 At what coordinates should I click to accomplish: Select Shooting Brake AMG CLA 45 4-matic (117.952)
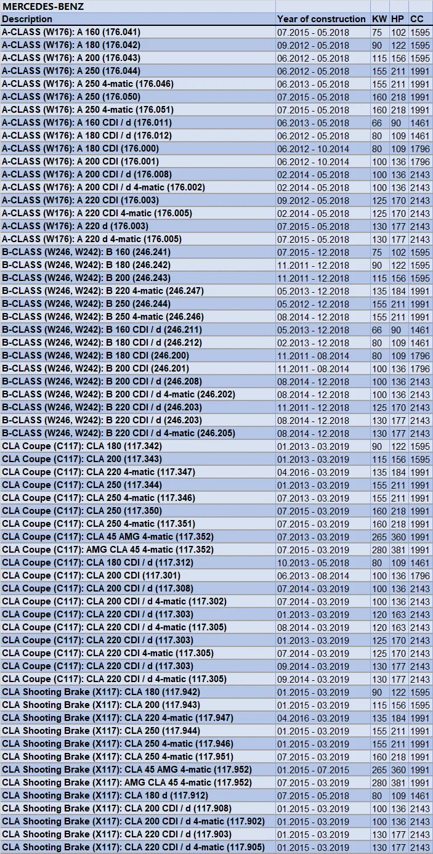point(137,783)
